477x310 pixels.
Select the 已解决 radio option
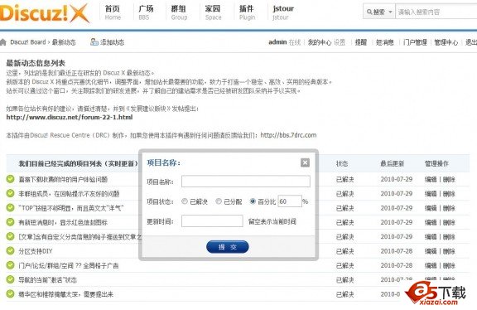coord(185,201)
